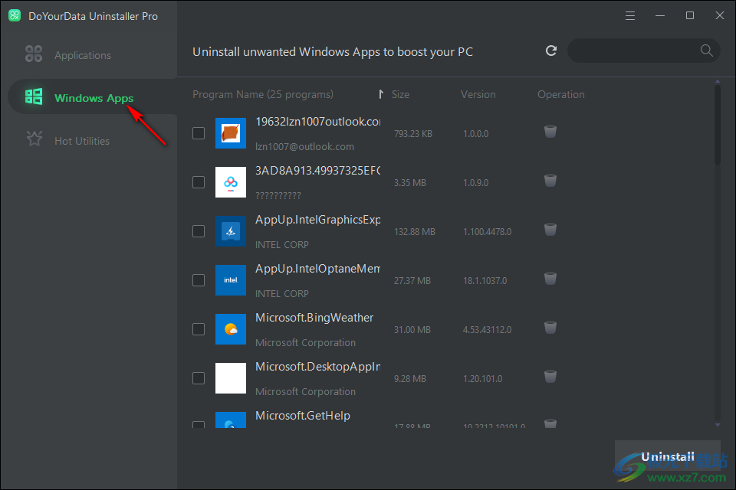
Task: Check the AppUp.IntelGraphicsExp checkbox
Action: coord(199,231)
